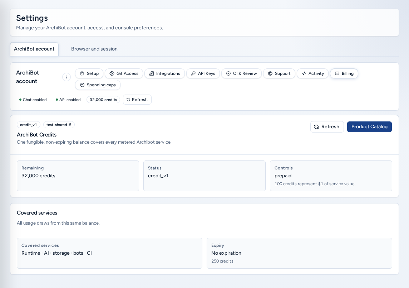409x288 pixels.
Task: Click the credit_v1 tag chip
Action: [x=29, y=125]
